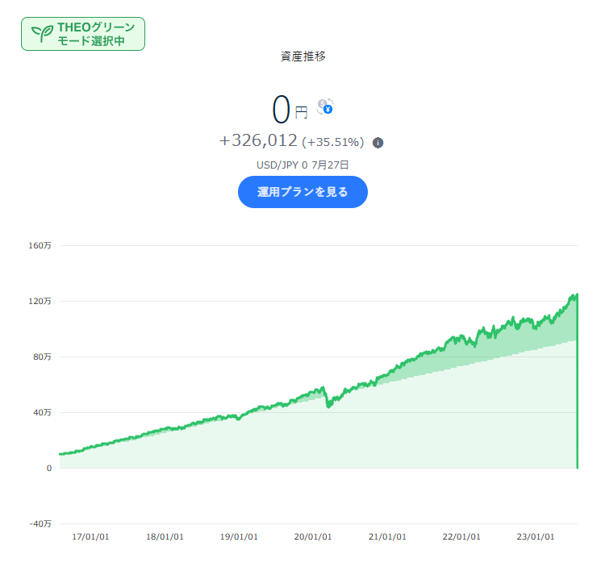Screen dimensions: 601x563
Task: Click the 80万 y-axis label
Action: (42, 357)
